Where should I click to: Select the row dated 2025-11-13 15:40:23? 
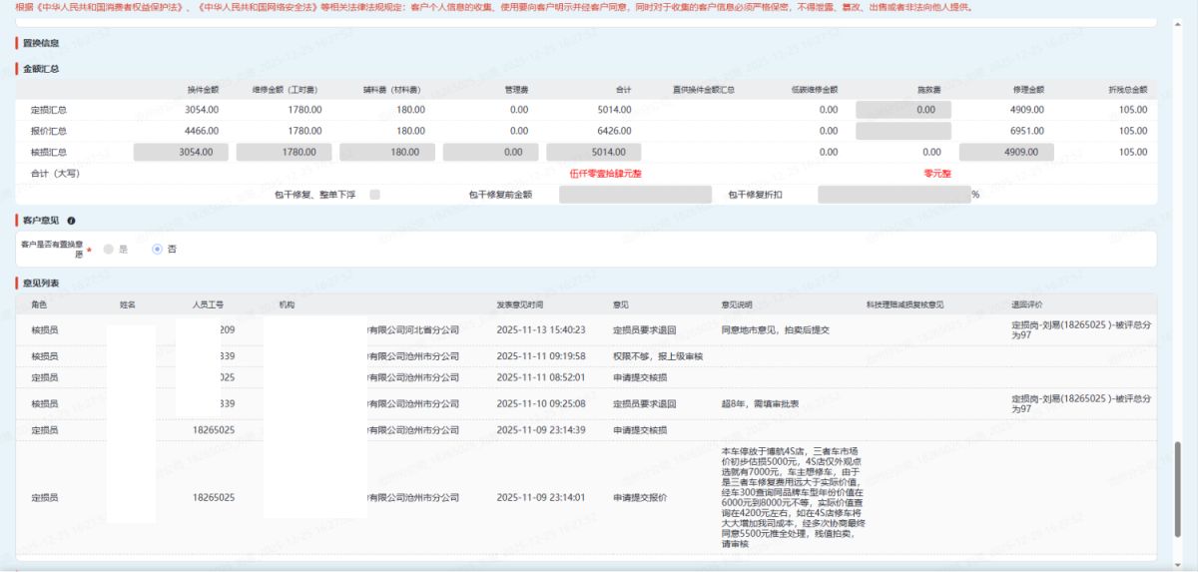[540, 329]
